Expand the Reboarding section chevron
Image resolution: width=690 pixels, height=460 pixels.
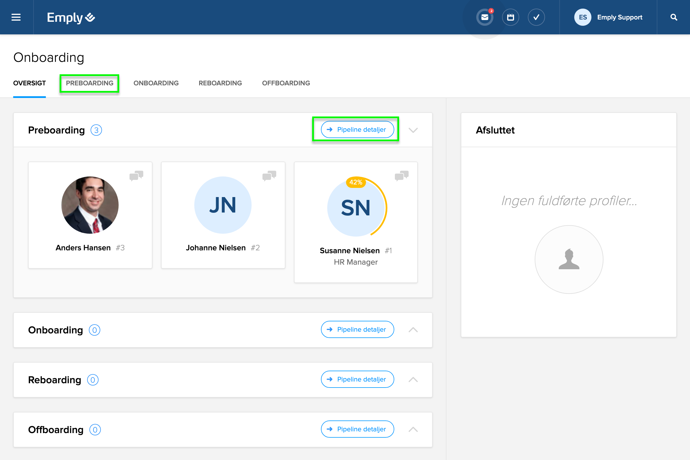point(413,380)
